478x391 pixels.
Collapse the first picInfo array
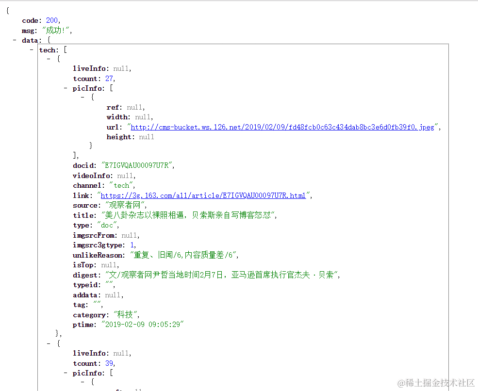(65, 88)
